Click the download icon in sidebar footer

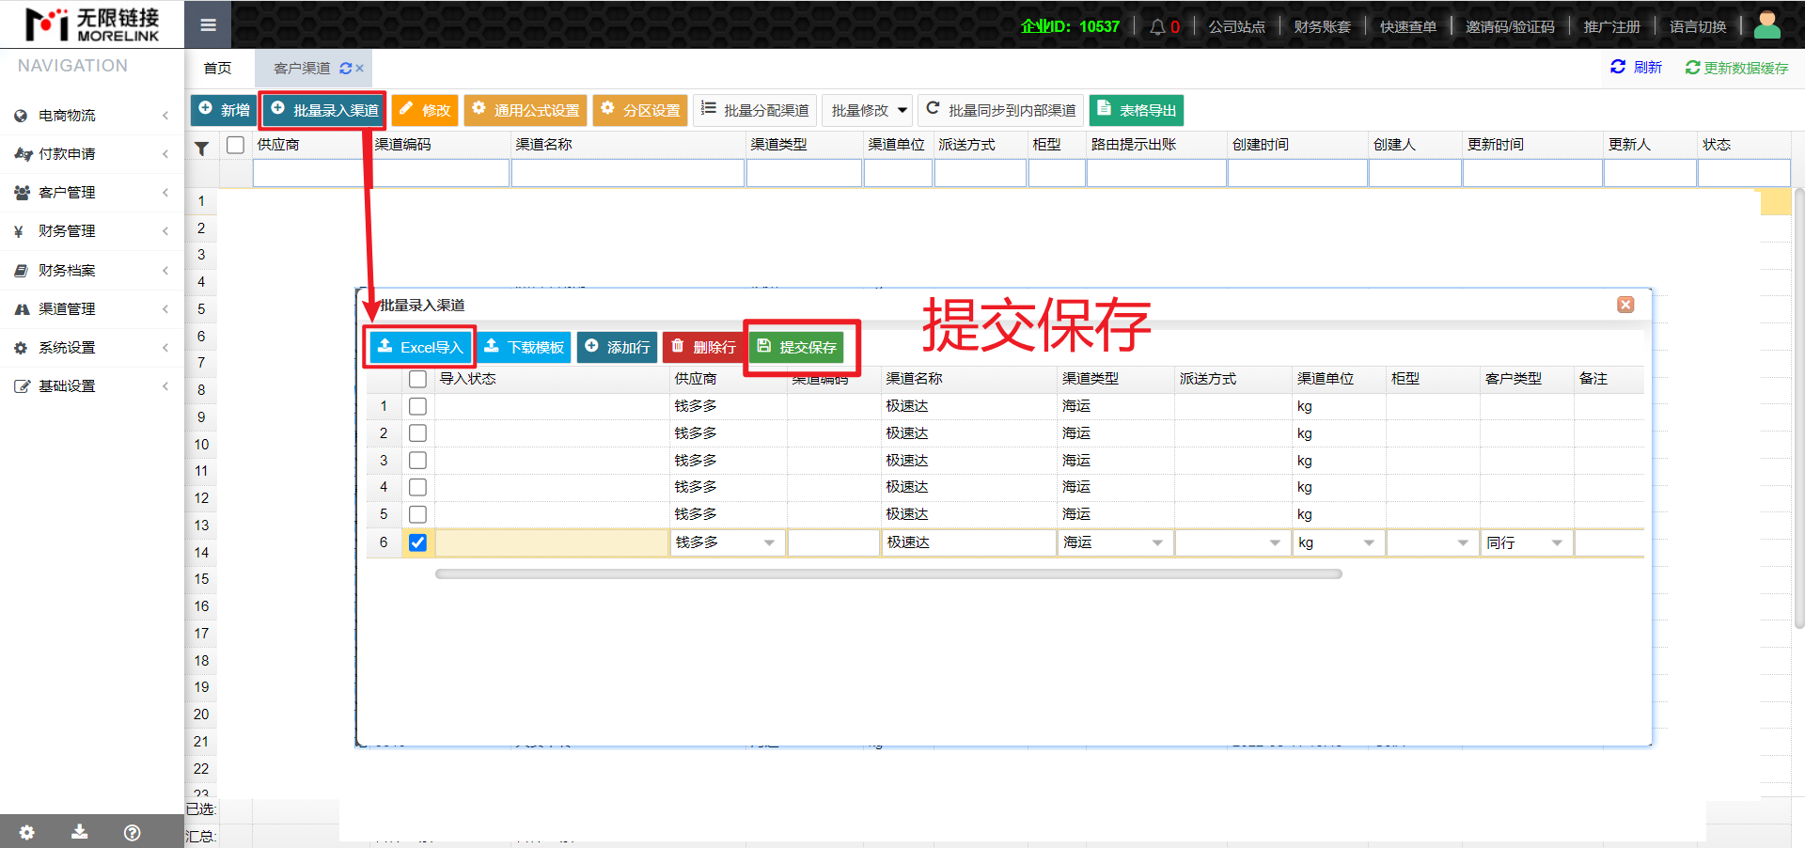click(80, 832)
